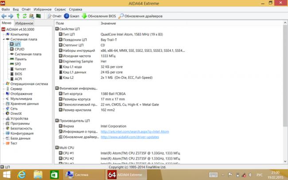The image size is (288, 180).
Task: Open the aida64.com driver-updates link
Action: (130, 137)
